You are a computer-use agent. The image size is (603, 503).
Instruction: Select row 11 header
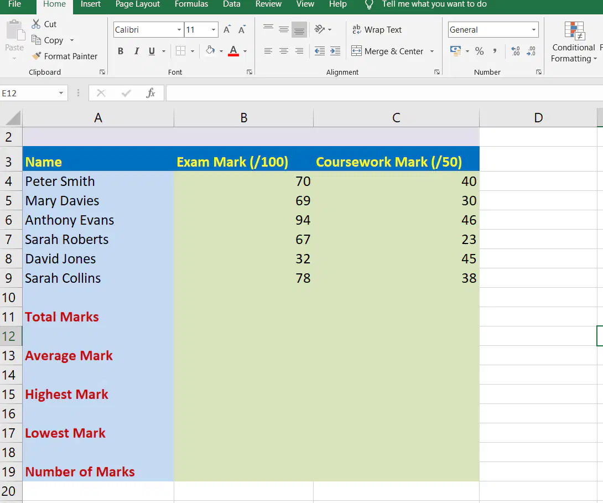pos(11,317)
